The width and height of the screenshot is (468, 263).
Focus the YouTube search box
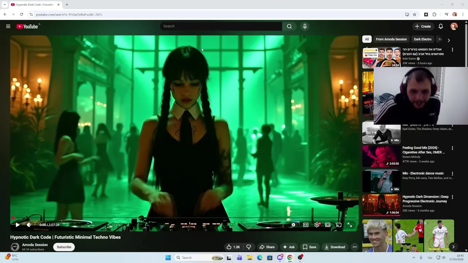[x=221, y=26]
